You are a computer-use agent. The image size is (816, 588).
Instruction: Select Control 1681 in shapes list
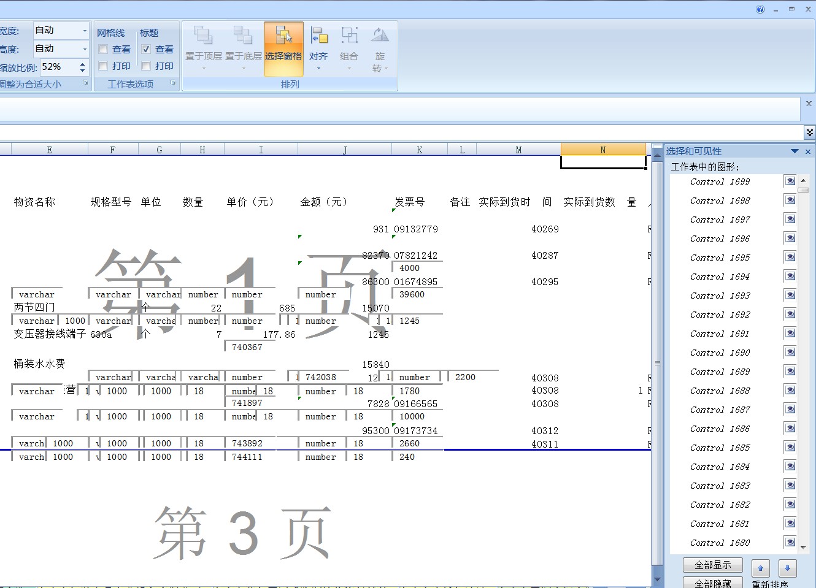[720, 524]
